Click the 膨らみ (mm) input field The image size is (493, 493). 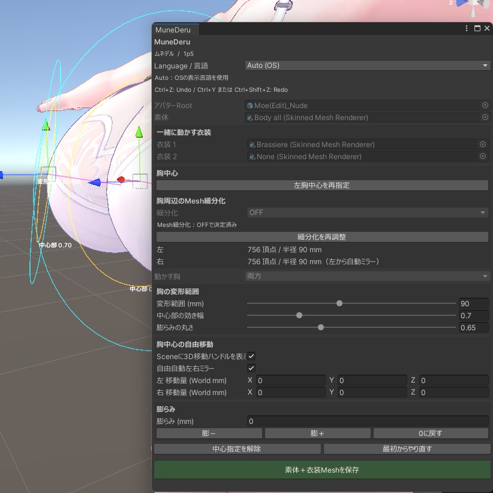pos(368,421)
